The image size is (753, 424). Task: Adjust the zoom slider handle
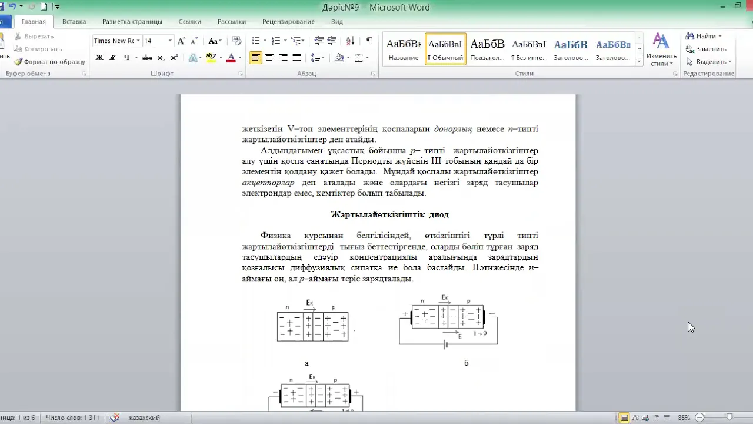pos(729,418)
